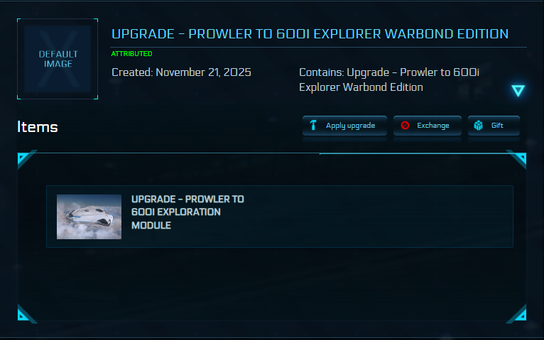Click the top-left corner bracket of the Items panel

coord(25,158)
